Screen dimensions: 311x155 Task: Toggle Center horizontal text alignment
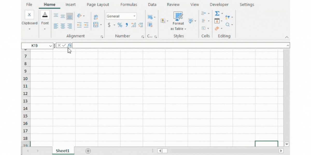63,26
